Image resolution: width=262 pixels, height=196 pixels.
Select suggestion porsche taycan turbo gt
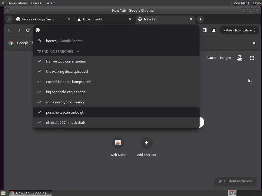(116, 112)
